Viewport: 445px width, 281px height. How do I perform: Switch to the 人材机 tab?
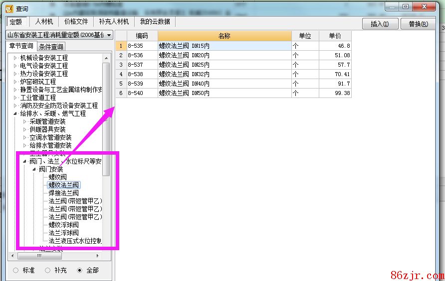coord(44,22)
